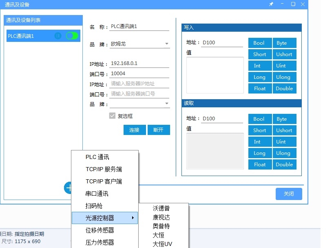
Task: Click the blue plus add-device button
Action: coord(68,188)
